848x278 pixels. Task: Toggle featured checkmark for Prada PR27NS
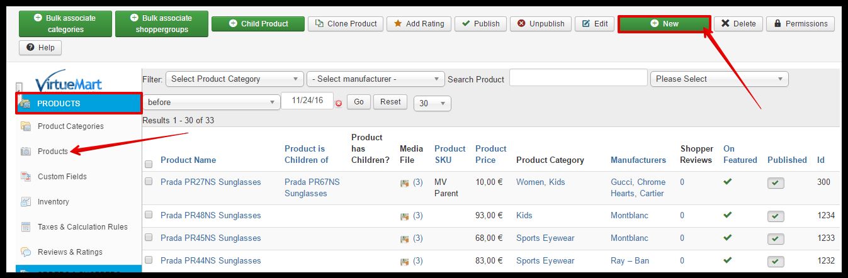point(728,181)
